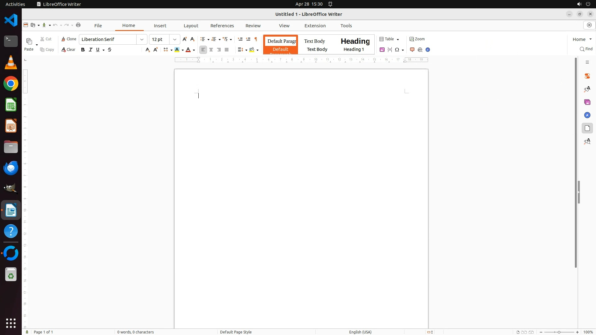The height and width of the screenshot is (335, 596).
Task: Toggle italic formatting
Action: 90,50
